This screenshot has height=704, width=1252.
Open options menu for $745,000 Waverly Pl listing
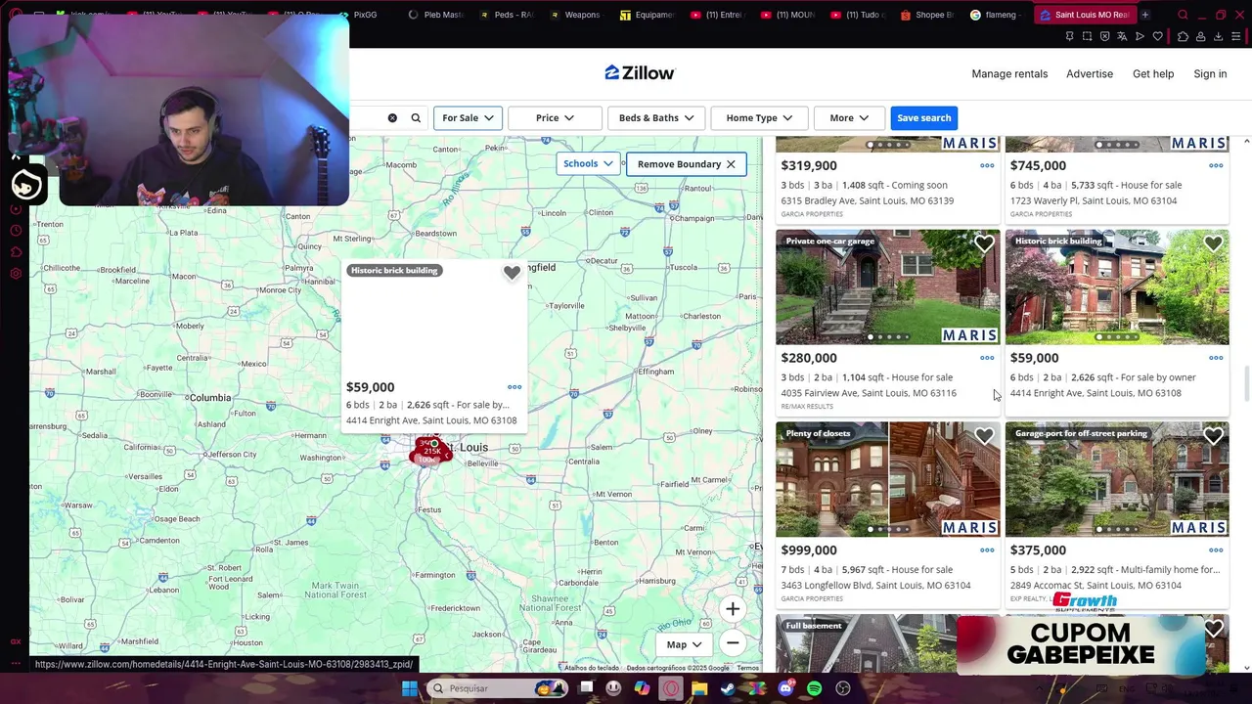[x=1216, y=165]
